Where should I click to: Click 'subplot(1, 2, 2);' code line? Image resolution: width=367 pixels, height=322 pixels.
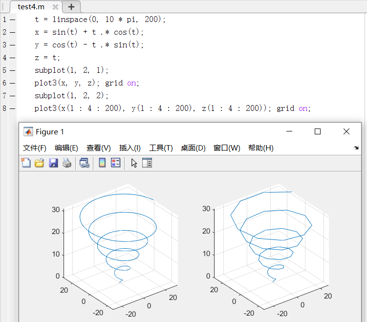click(x=72, y=95)
